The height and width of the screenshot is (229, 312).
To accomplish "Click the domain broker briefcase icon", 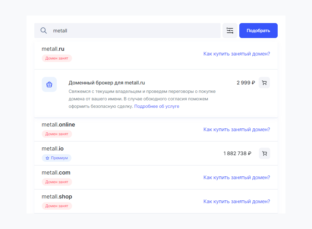I will tap(49, 84).
